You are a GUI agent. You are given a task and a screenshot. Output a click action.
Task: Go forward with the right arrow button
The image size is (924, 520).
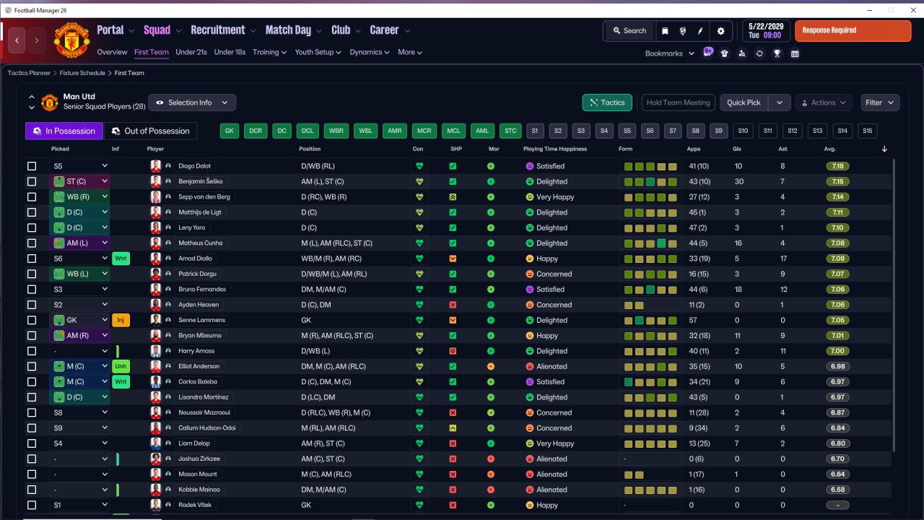pyautogui.click(x=36, y=40)
